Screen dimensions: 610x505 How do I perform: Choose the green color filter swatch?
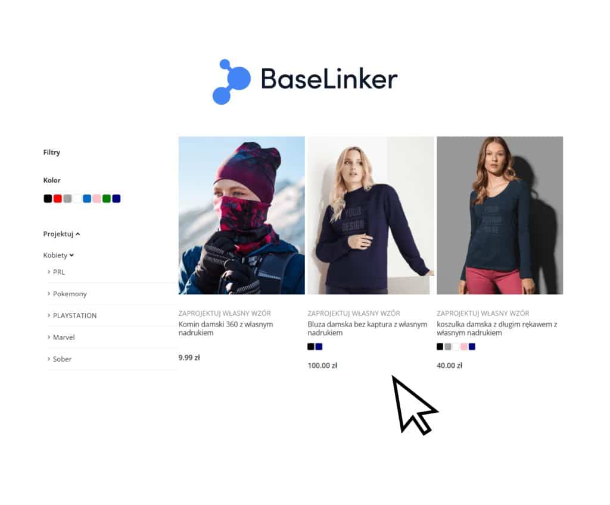point(107,199)
